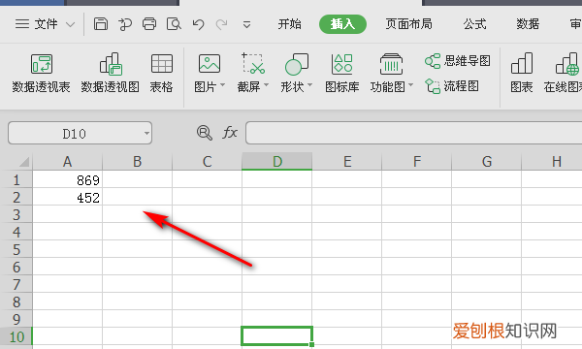
Task: Select row 3 header
Action: tap(16, 215)
